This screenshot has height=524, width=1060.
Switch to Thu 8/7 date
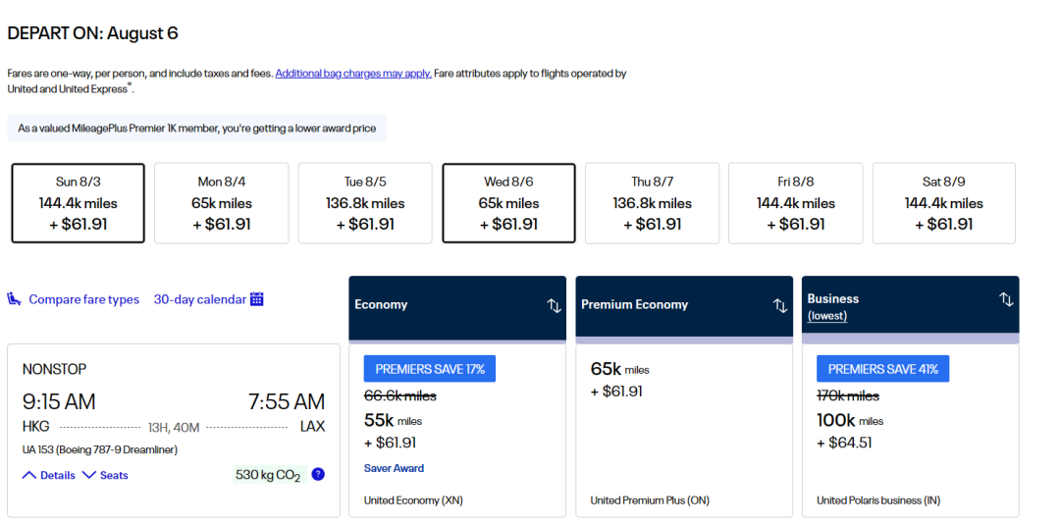(652, 203)
